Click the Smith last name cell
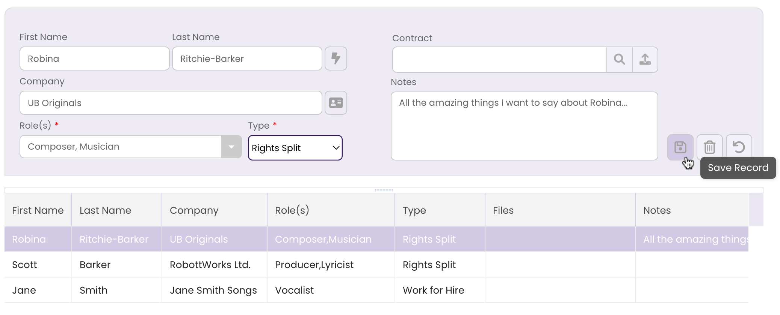Image resolution: width=780 pixels, height=315 pixels. (x=117, y=290)
